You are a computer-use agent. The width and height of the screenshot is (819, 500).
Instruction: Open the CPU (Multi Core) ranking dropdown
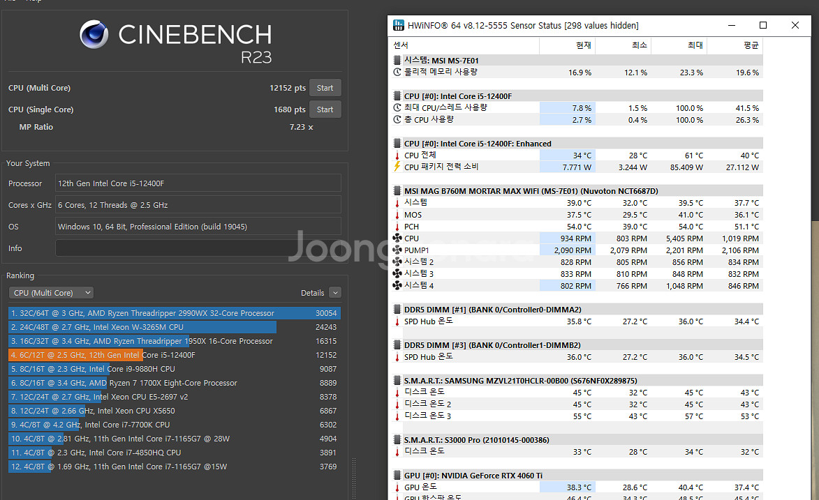click(51, 293)
